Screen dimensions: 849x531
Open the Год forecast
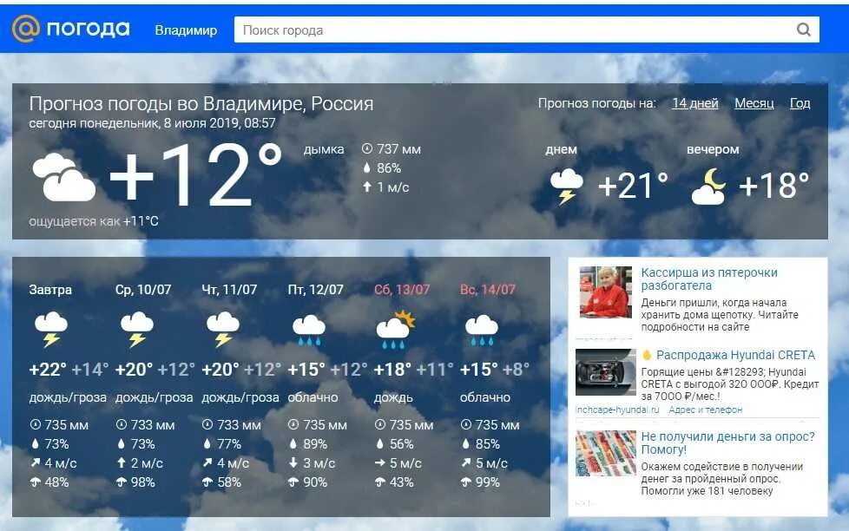[x=800, y=103]
